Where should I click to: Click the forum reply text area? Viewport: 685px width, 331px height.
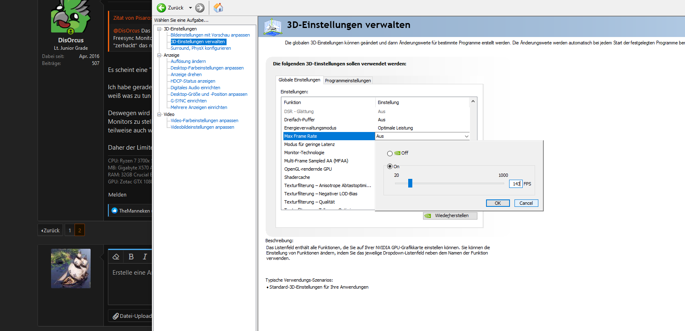coord(131,284)
